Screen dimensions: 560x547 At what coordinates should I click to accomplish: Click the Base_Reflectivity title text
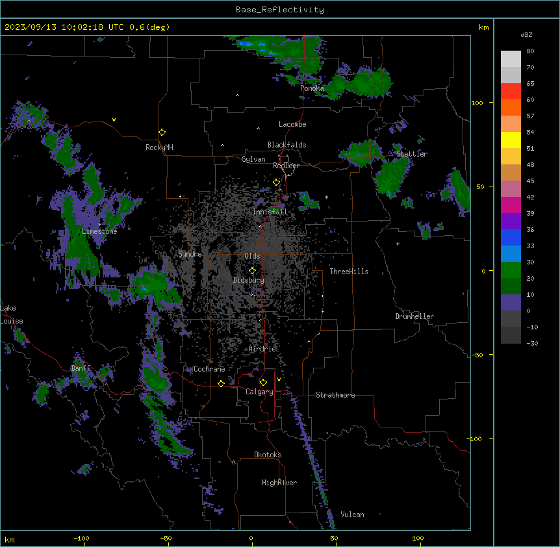click(280, 10)
